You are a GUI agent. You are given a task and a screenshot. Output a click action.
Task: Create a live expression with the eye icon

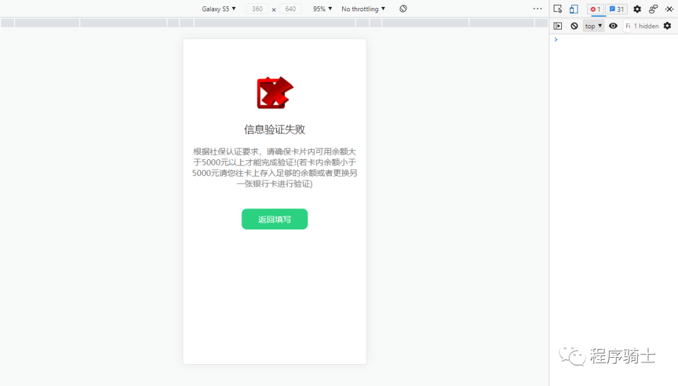coord(613,26)
